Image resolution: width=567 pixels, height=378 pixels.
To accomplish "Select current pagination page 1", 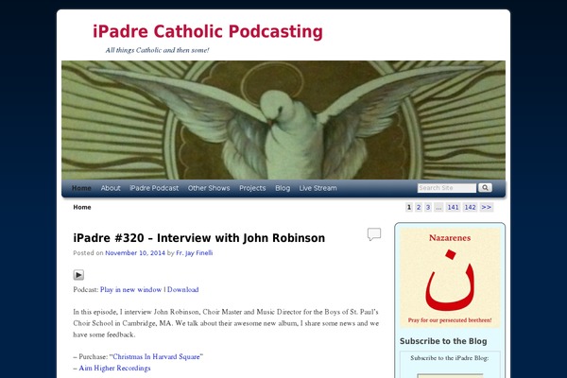I will tap(409, 207).
